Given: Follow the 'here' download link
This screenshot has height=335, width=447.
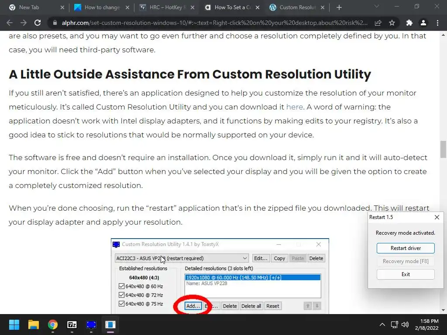Looking at the screenshot, I should 295,107.
